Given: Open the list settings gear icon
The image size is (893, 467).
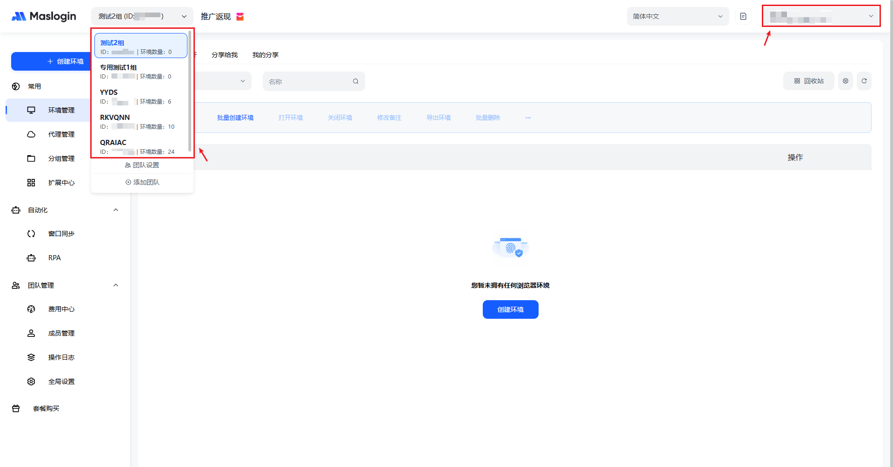Looking at the screenshot, I should (845, 81).
